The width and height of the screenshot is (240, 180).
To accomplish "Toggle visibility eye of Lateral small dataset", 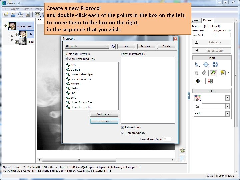I will pyautogui.click(x=6, y=26).
